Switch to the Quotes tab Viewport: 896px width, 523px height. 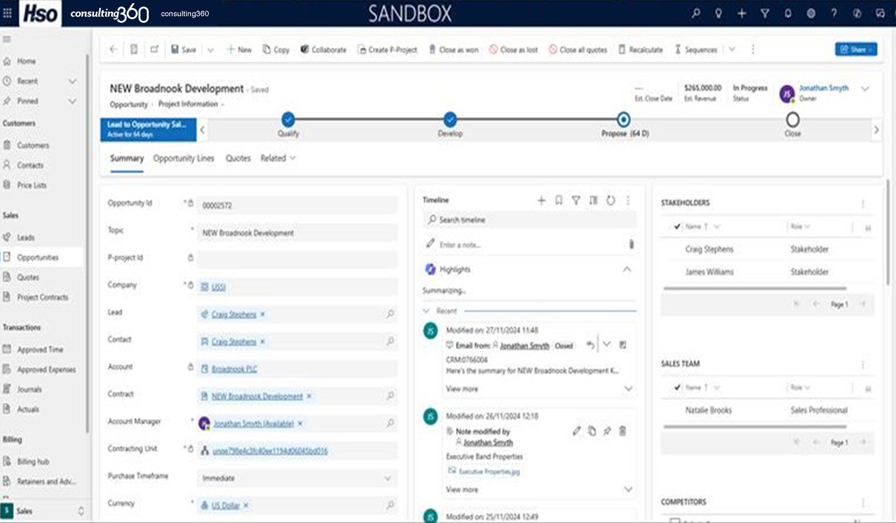point(238,158)
